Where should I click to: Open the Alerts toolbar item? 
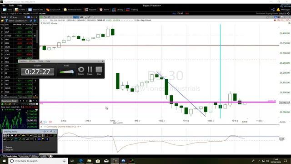(105, 10)
